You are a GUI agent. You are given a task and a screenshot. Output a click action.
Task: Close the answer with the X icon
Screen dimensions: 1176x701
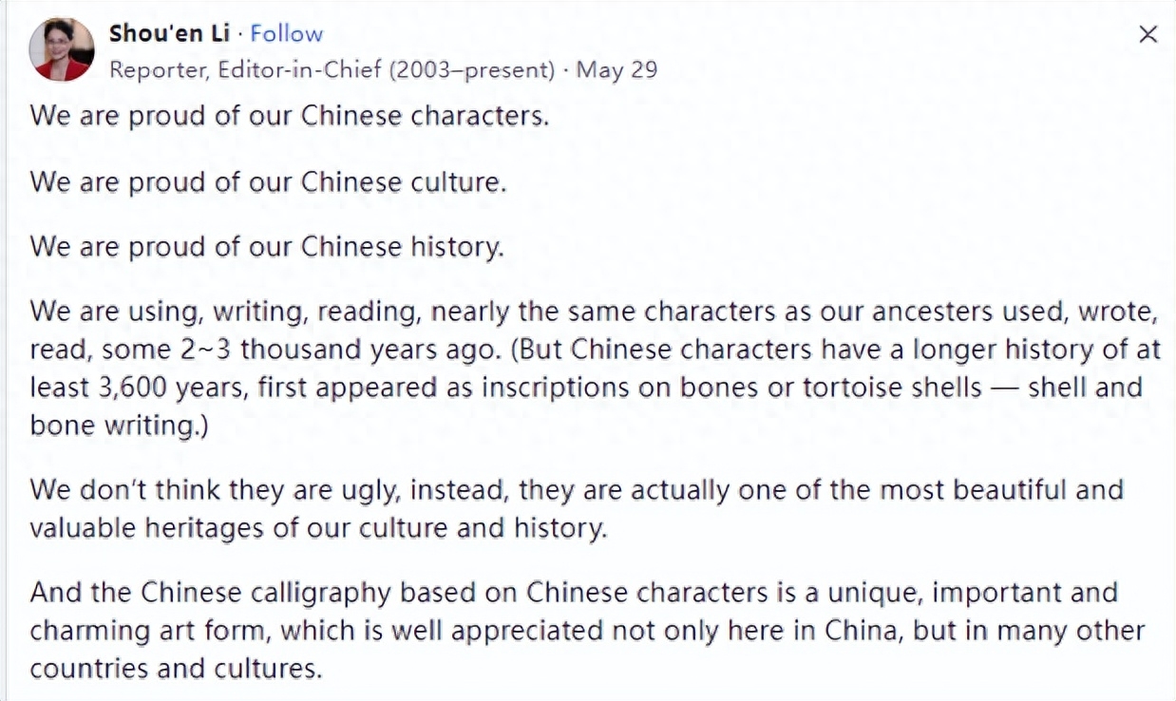[x=1148, y=35]
